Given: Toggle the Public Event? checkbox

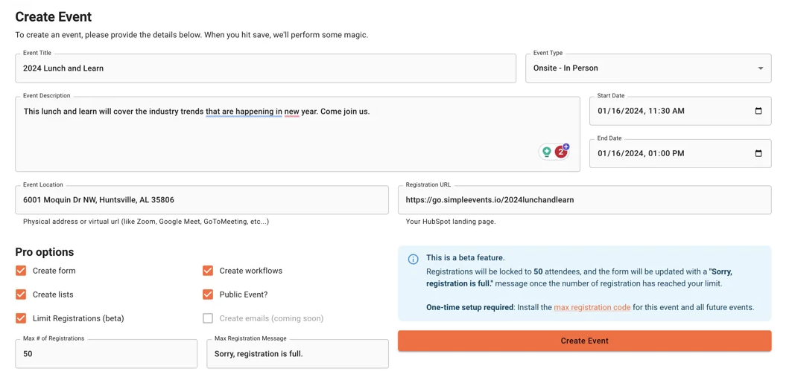Looking at the screenshot, I should click(208, 295).
